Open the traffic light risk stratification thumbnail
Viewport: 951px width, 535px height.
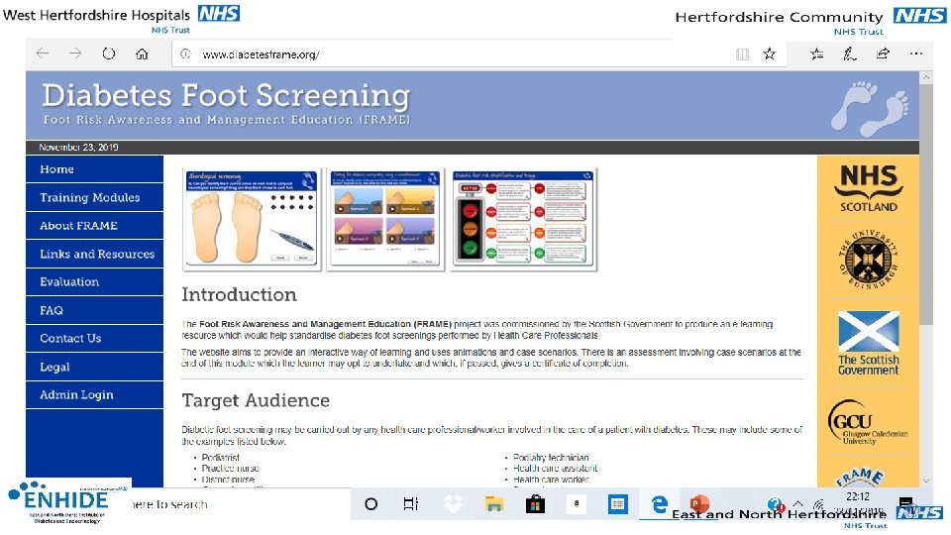(x=523, y=220)
